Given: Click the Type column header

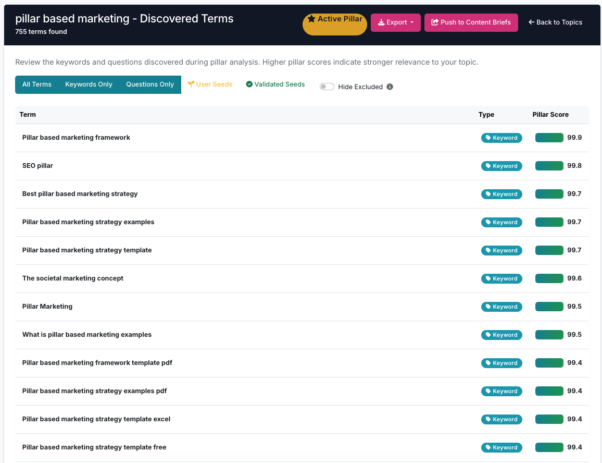Looking at the screenshot, I should point(486,115).
